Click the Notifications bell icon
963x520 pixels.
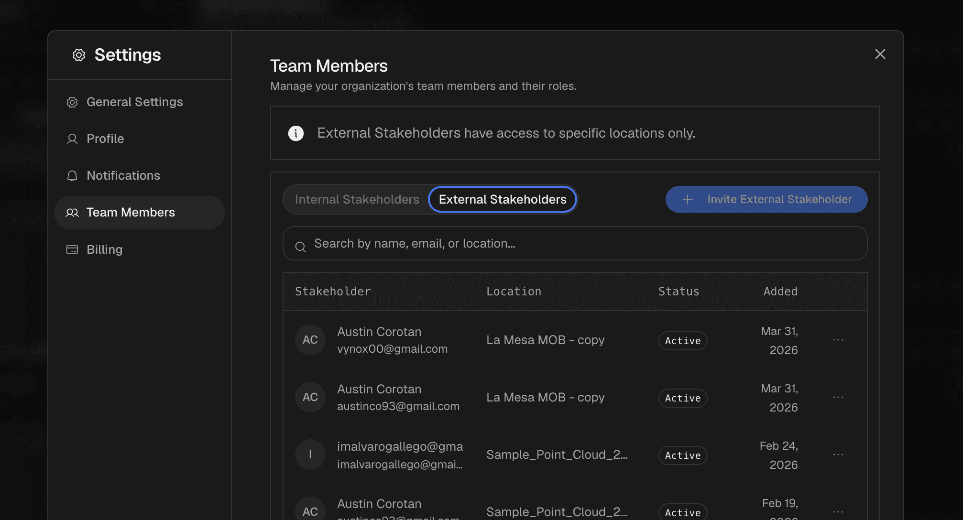[x=72, y=176]
